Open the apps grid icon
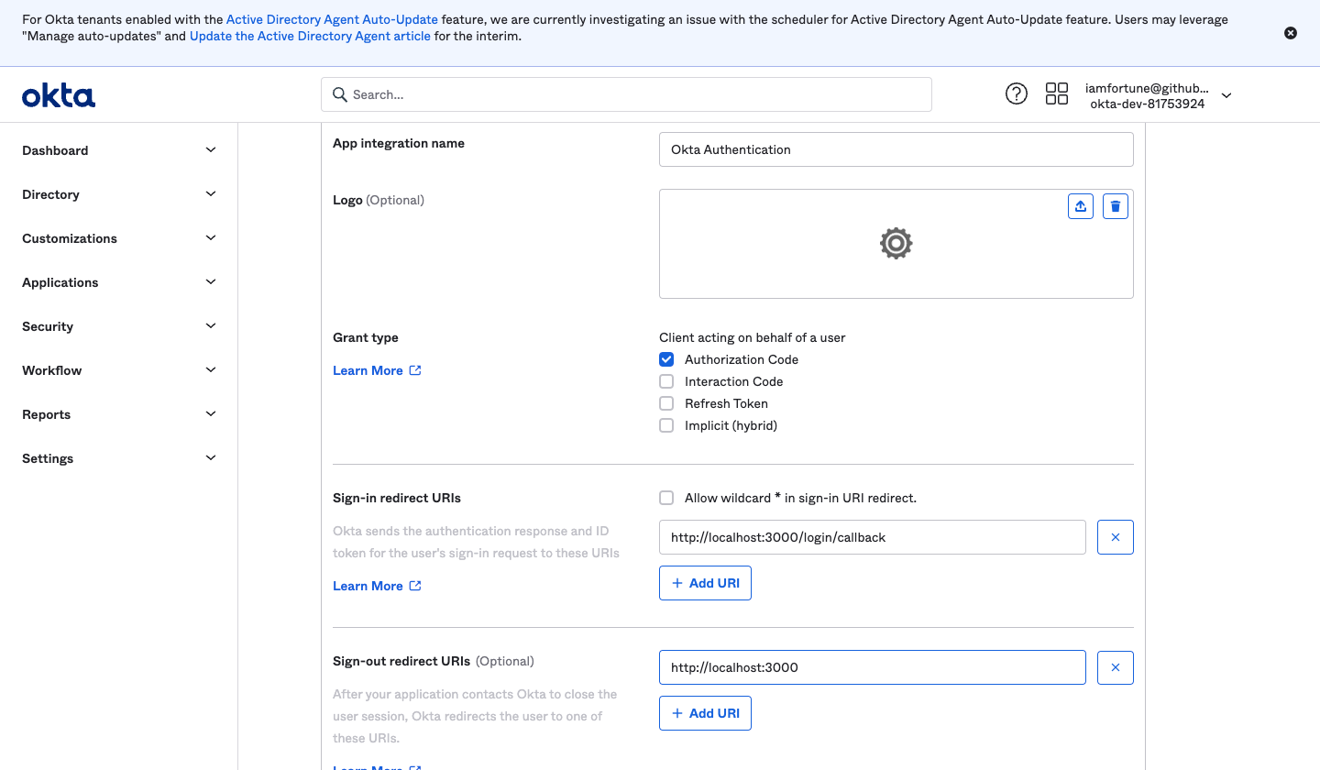Image resolution: width=1320 pixels, height=770 pixels. tap(1057, 93)
